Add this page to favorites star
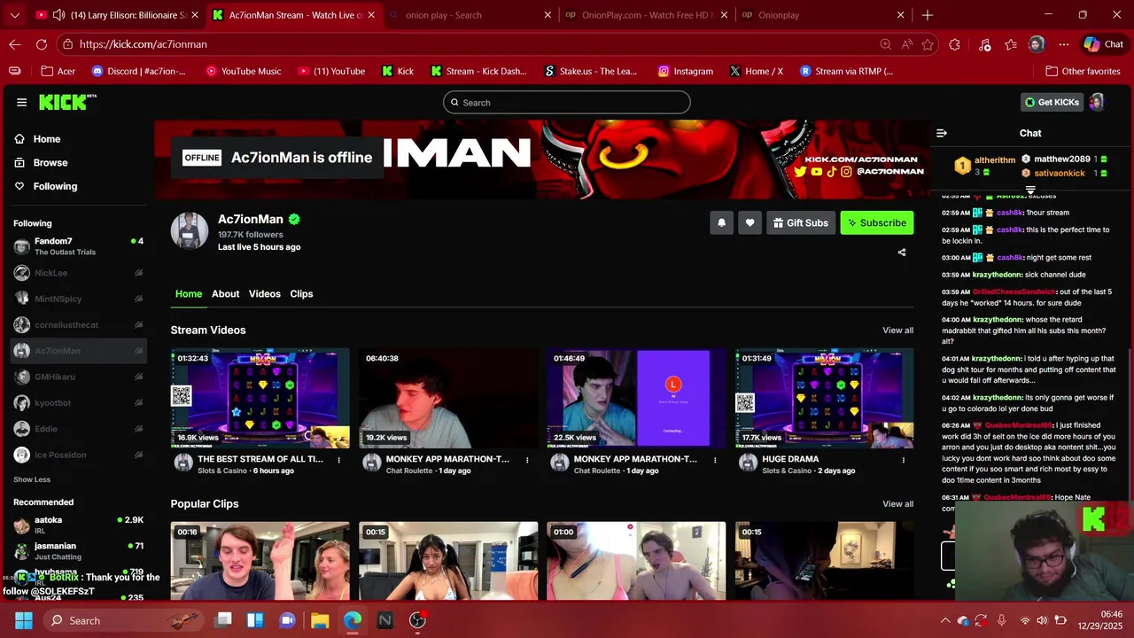This screenshot has width=1134, height=638. click(928, 44)
